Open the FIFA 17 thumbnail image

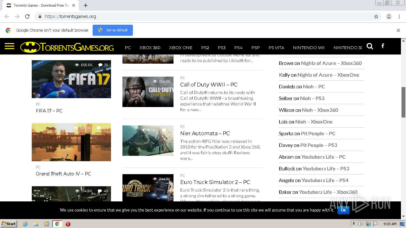(x=71, y=79)
